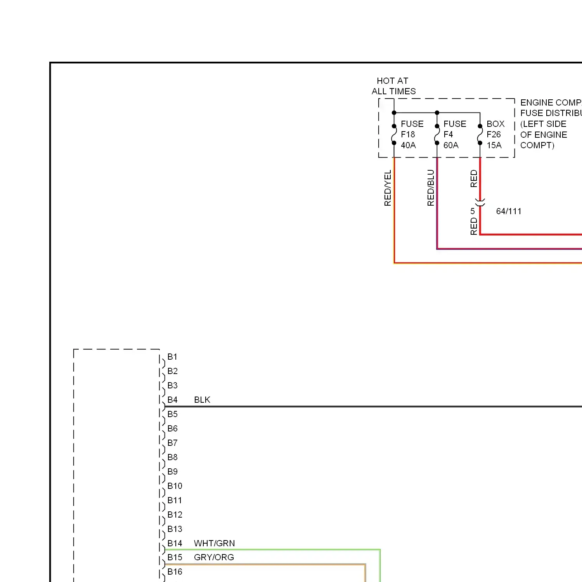Click the F4 fuse symbol
The height and width of the screenshot is (582, 582).
click(437, 135)
